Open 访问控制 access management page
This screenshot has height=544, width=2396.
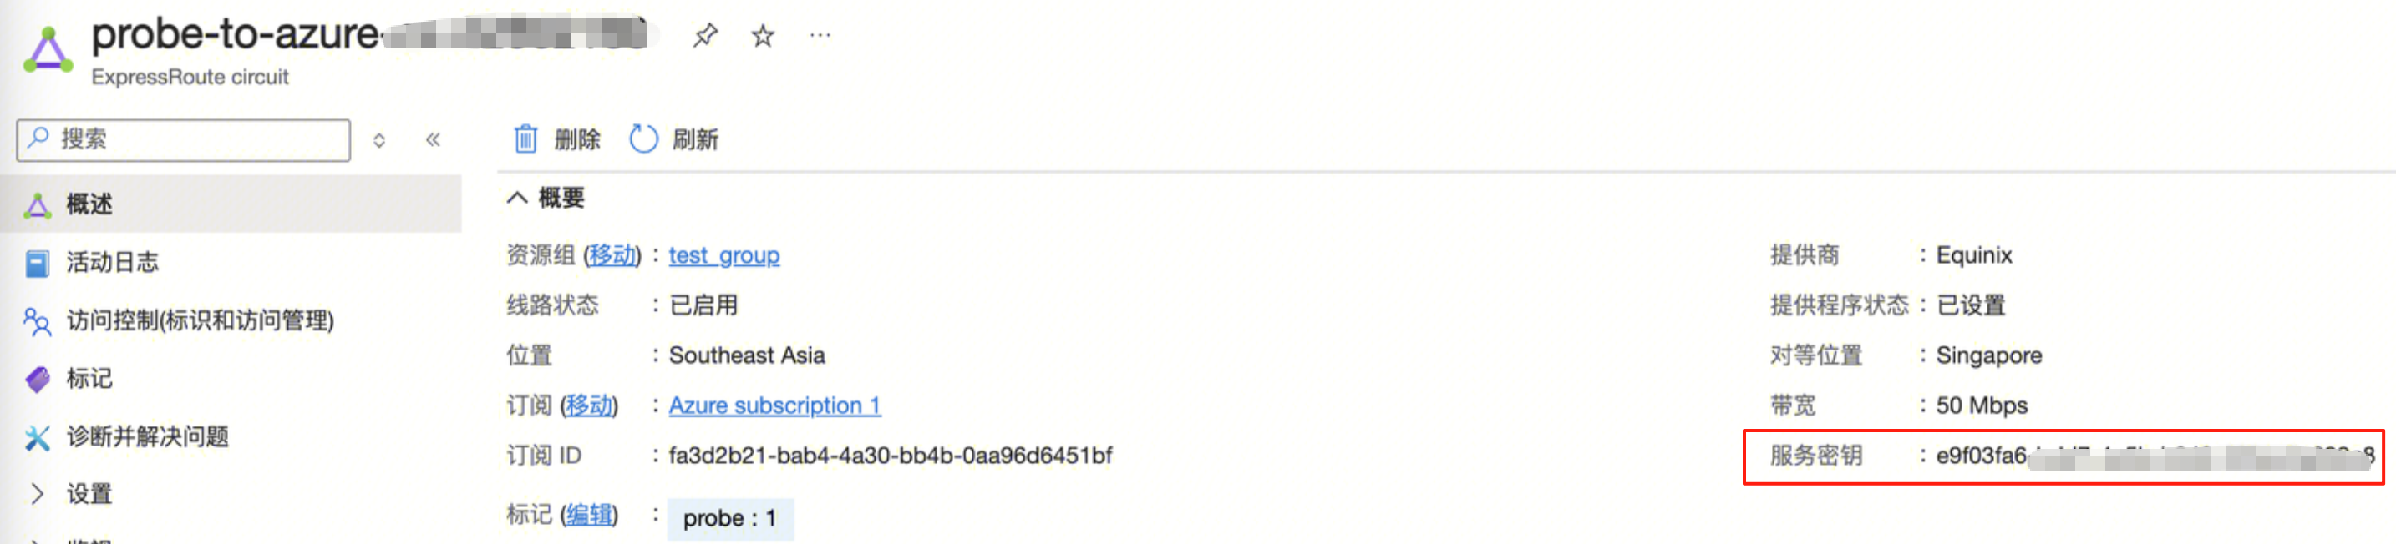pyautogui.click(x=199, y=320)
